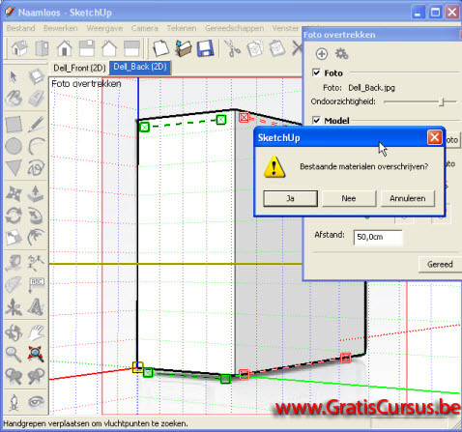This screenshot has width=462, height=432.
Task: Select the 3D Text tool
Action: click(36, 306)
